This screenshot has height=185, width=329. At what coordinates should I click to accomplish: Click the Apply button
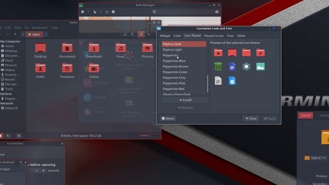270,119
